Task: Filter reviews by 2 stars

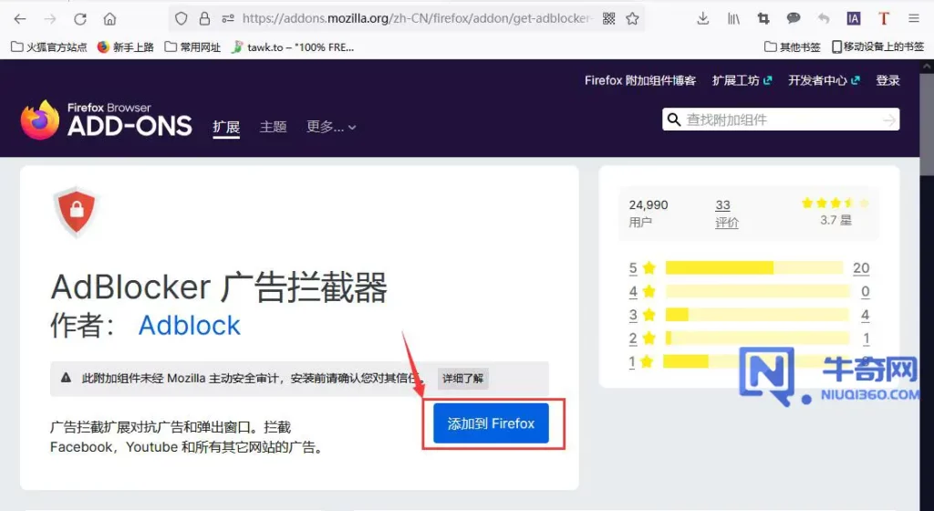Action: pos(642,339)
